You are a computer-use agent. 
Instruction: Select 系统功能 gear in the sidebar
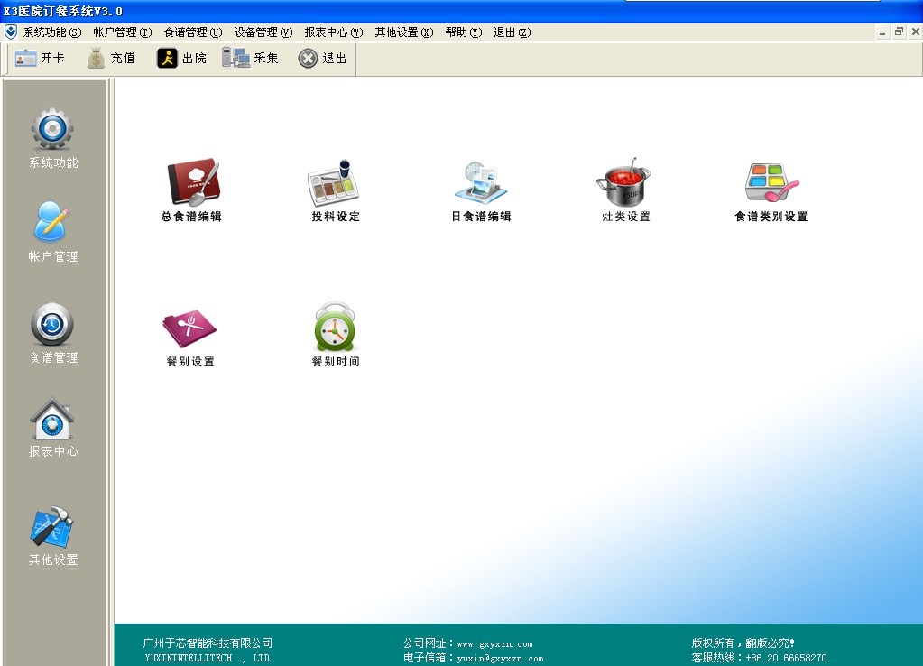(x=53, y=131)
